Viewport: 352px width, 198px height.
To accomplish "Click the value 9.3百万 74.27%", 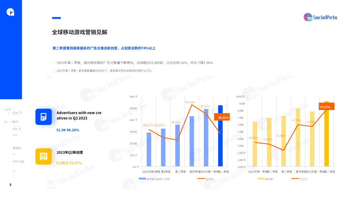I will (x=69, y=163).
